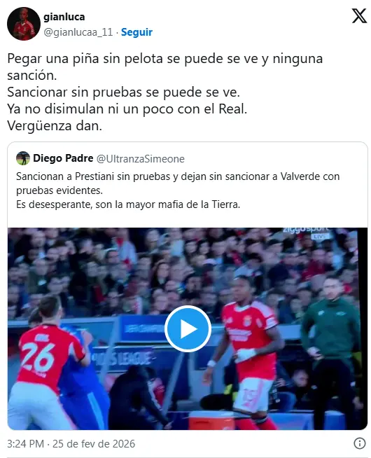Click the gianluca display name
Screen dimensions: 371x458
point(64,17)
